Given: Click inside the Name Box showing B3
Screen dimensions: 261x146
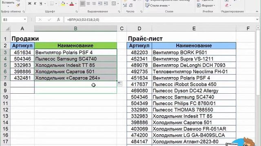Looking at the screenshot, I should tap(13, 19).
